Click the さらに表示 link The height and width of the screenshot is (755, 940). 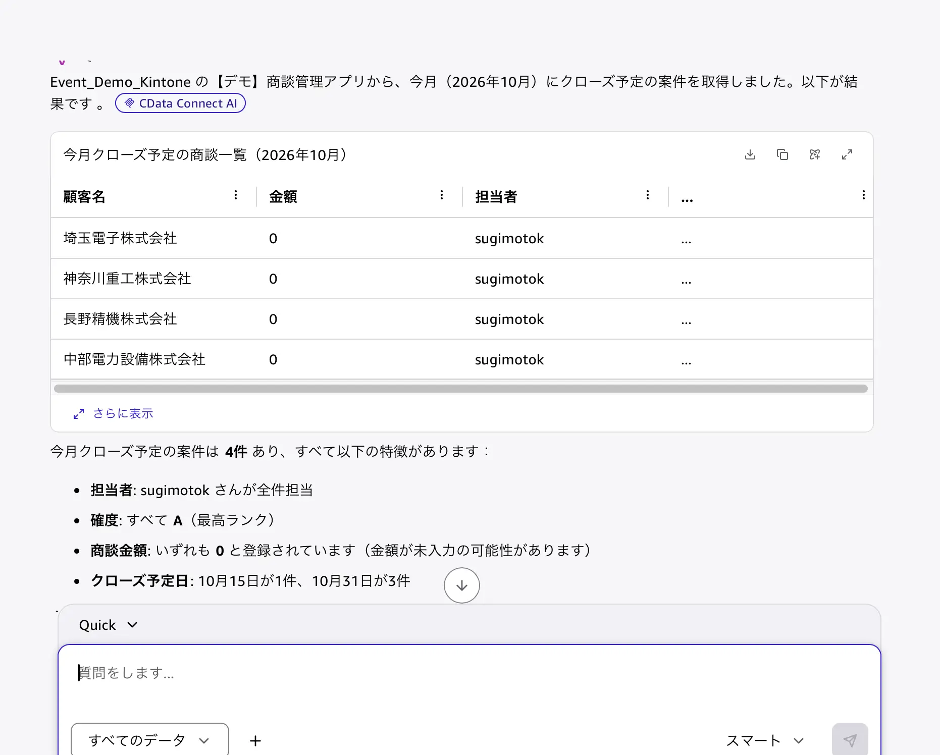(x=123, y=413)
